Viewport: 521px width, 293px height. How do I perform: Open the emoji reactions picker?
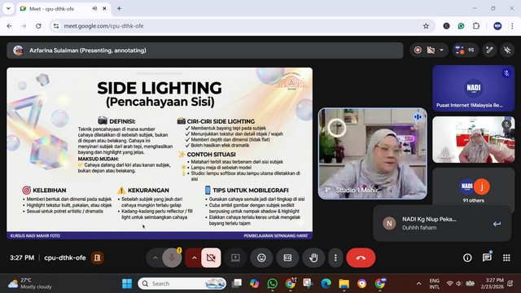[261, 258]
